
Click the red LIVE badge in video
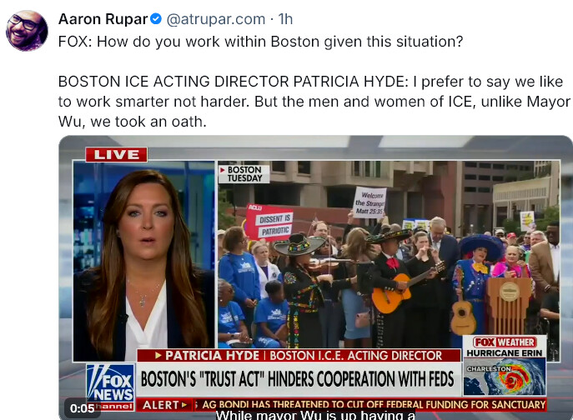tap(117, 154)
